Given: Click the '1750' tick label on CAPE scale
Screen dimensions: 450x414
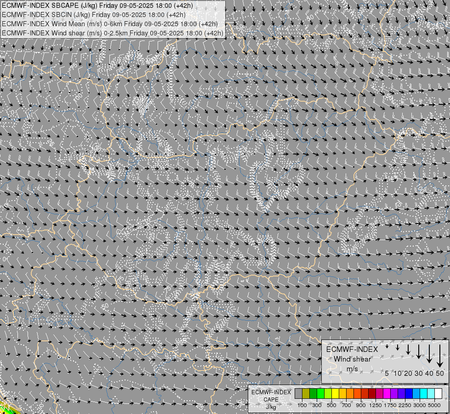Looking at the screenshot, I should click(x=390, y=405).
